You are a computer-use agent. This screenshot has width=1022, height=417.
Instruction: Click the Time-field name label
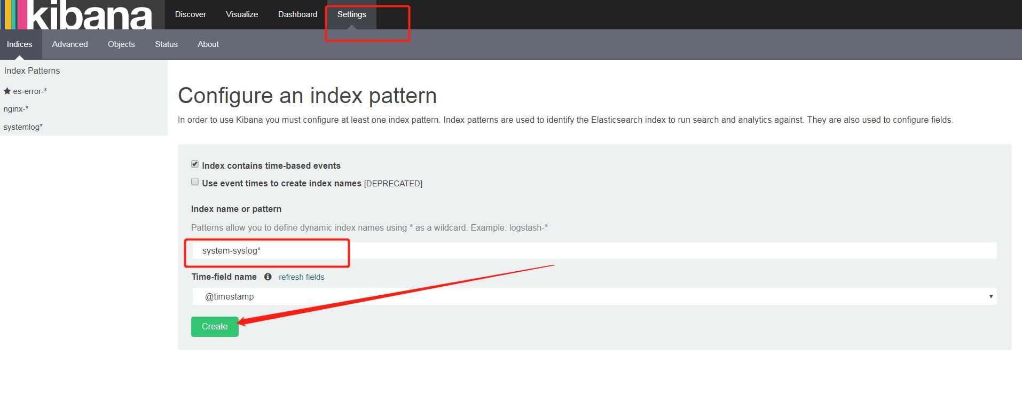[x=224, y=277]
